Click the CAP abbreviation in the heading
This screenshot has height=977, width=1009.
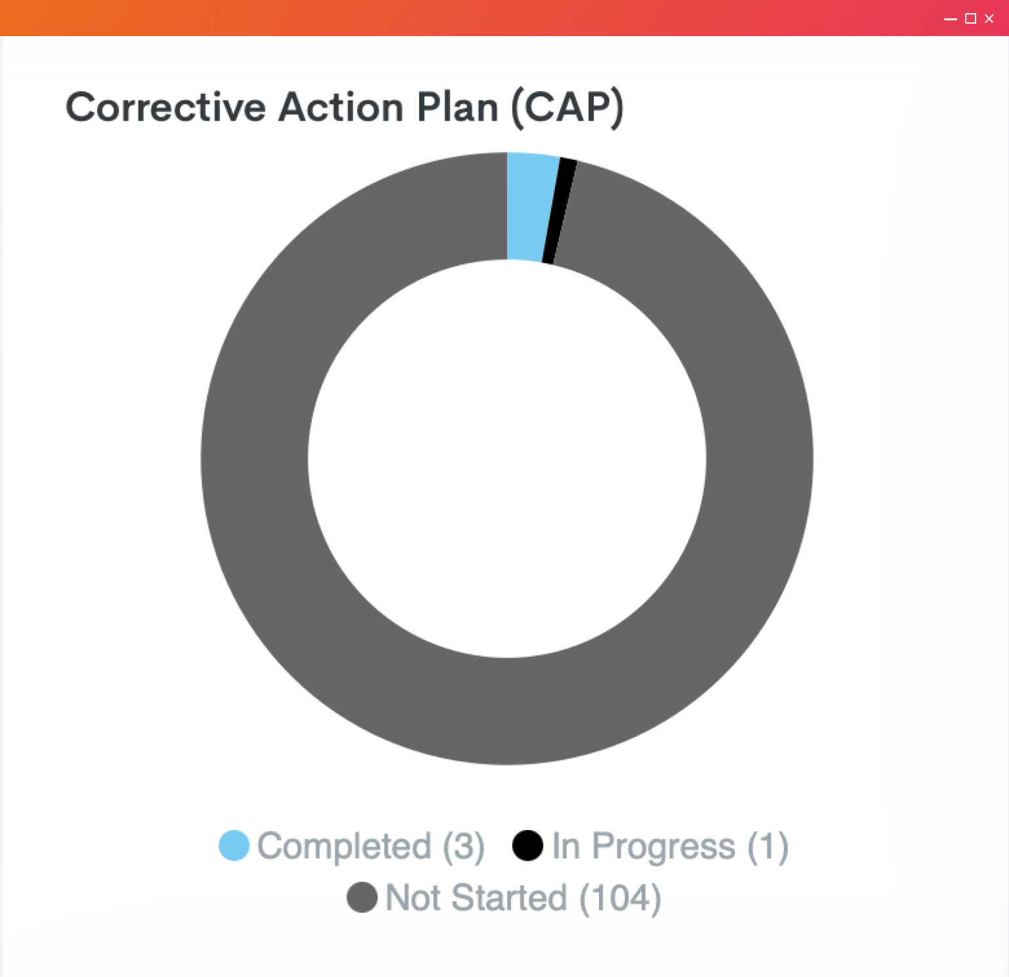[567, 107]
